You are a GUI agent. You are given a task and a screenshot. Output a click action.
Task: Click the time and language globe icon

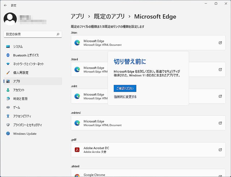(8, 99)
